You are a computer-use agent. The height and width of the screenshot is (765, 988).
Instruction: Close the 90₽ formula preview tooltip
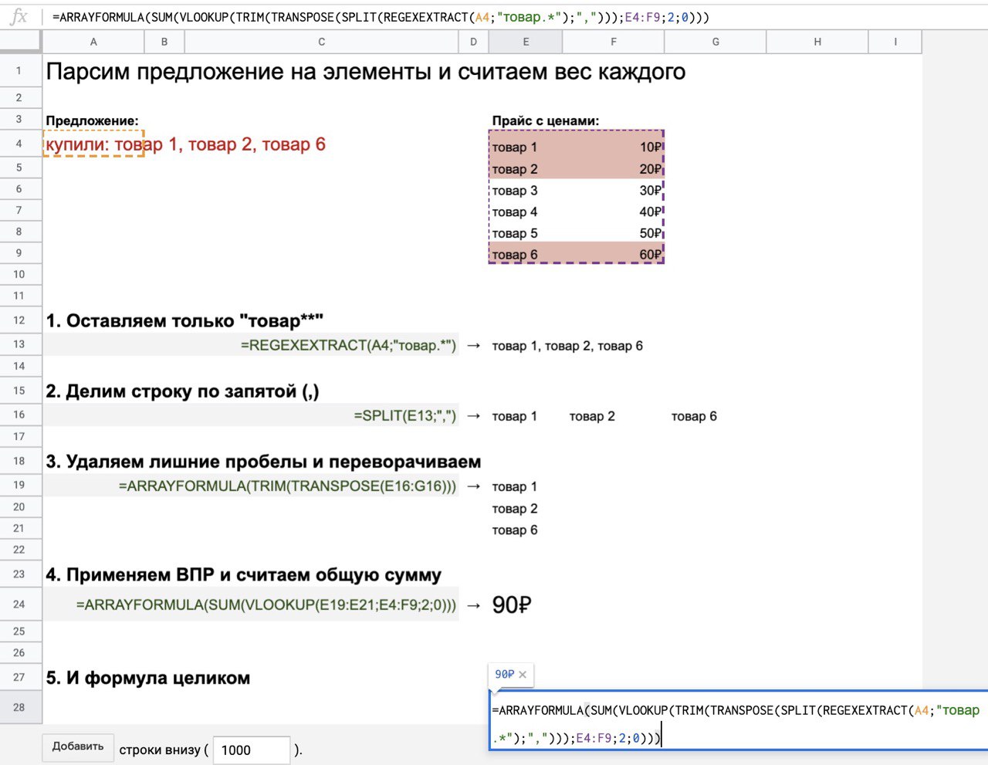pos(523,675)
